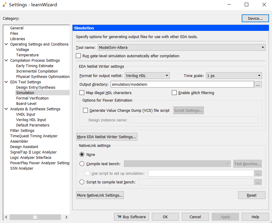This screenshot has width=272, height=223.
Task: Open SignalTap II Logic Analyzer settings
Action: 33,152
